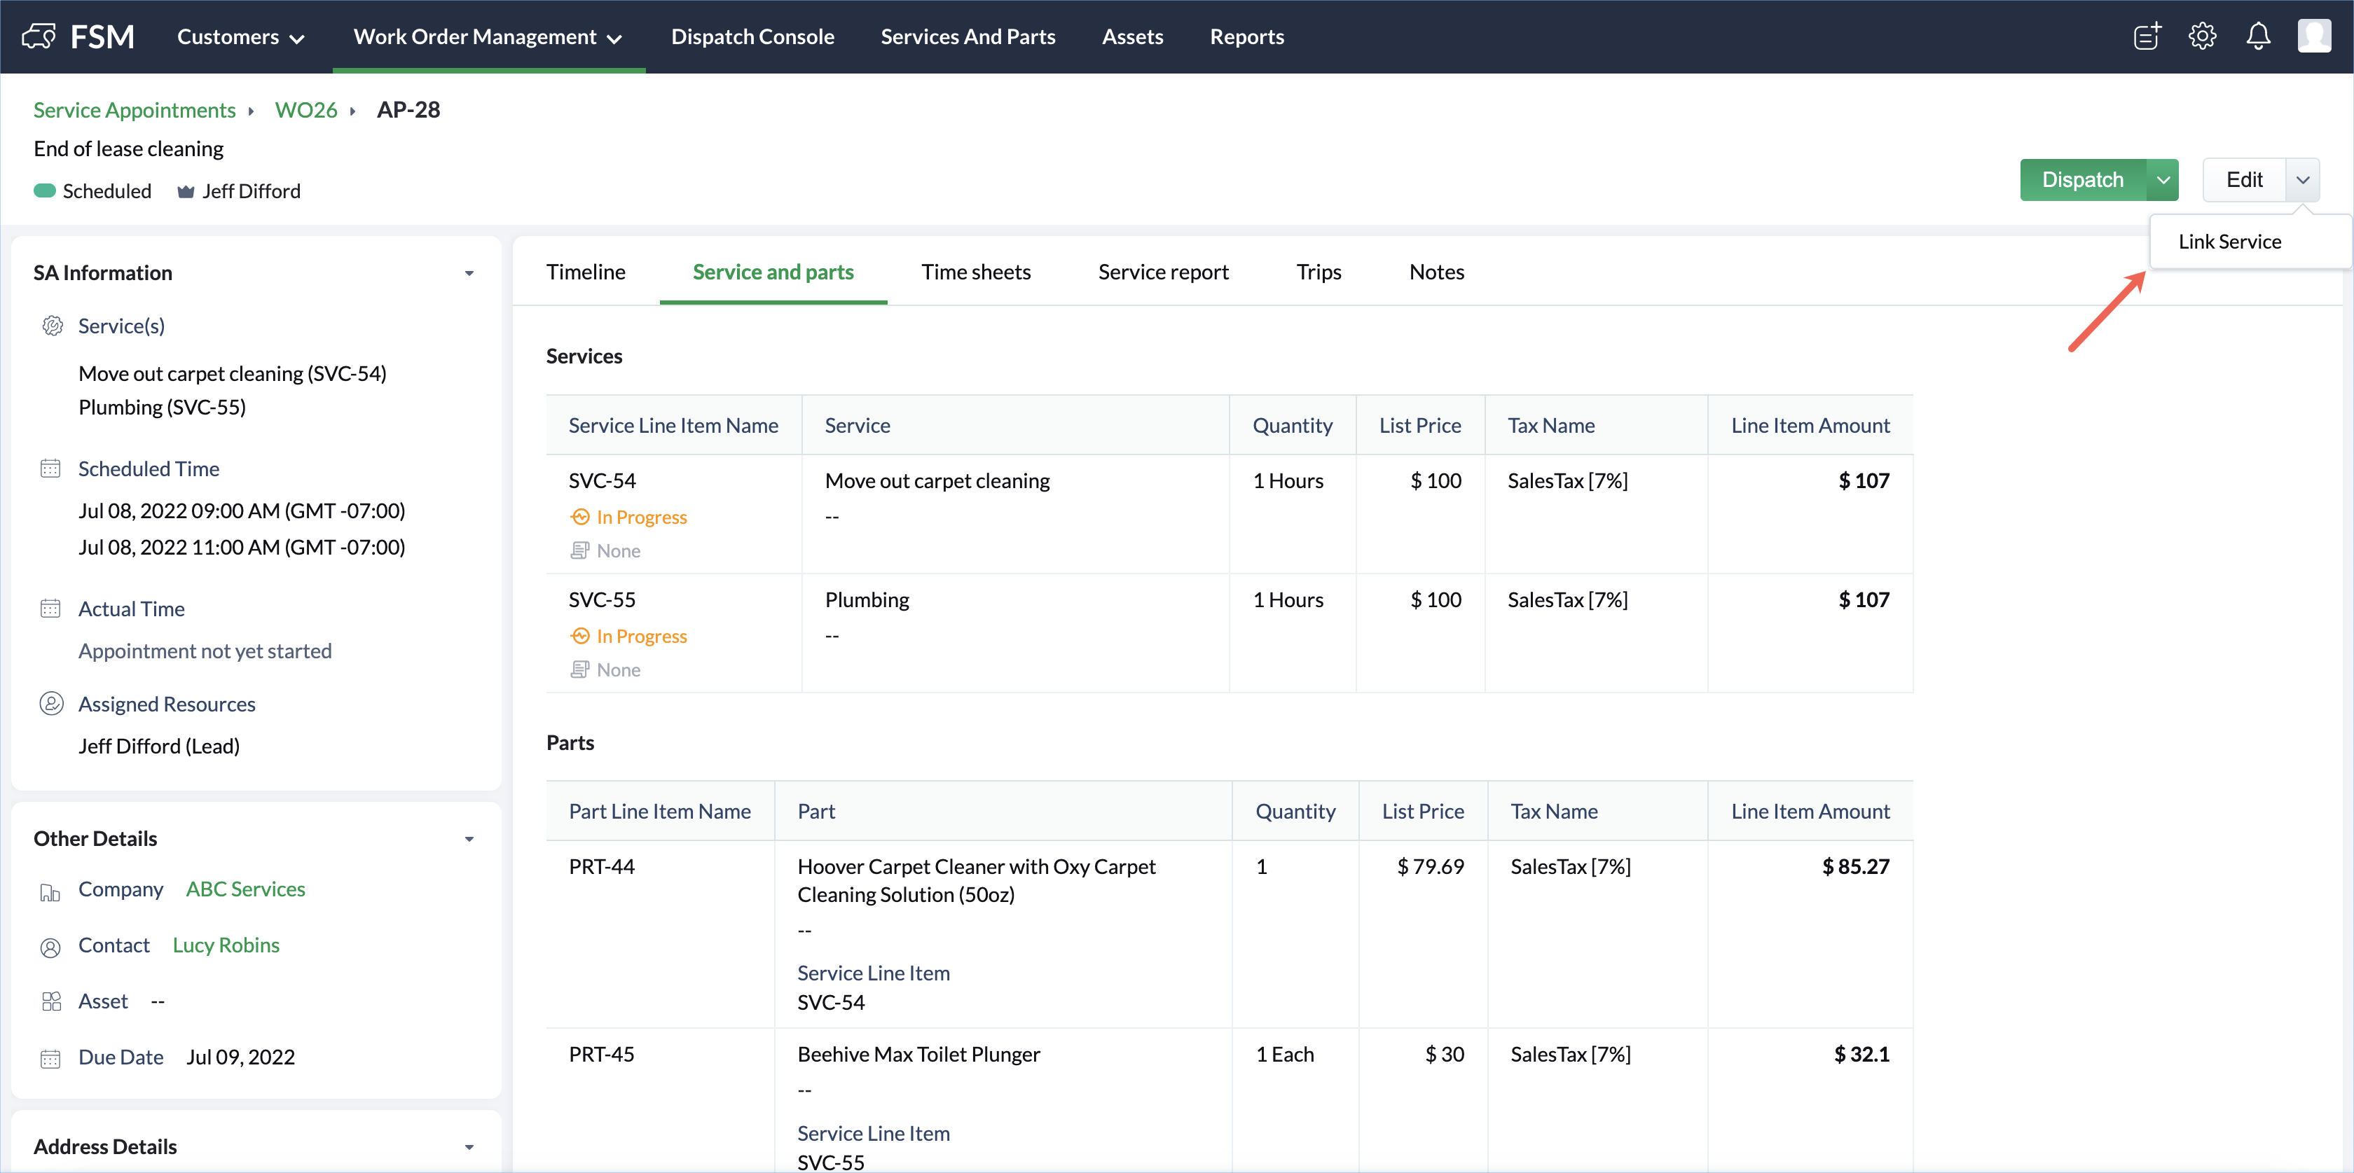Collapse the Other Details section
2354x1173 pixels.
click(469, 839)
